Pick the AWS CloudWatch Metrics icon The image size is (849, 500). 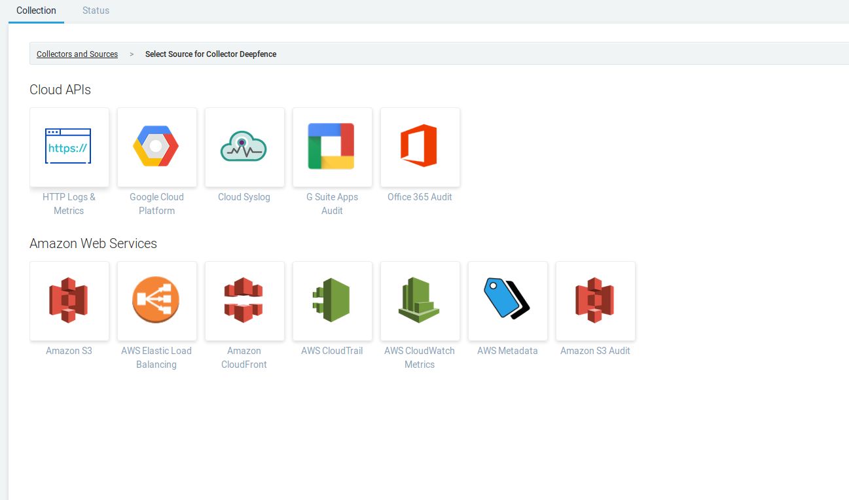(420, 301)
